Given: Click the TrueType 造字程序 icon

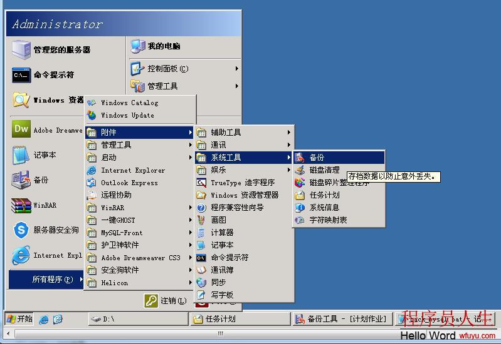Looking at the screenshot, I should pyautogui.click(x=201, y=183).
